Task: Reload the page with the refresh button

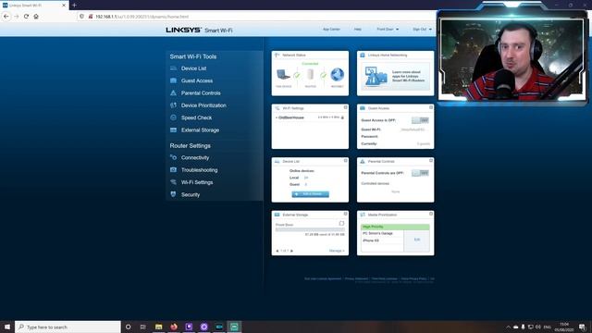Action: click(26, 17)
